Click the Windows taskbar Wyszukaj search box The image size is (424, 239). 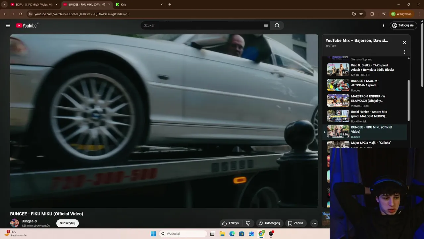(x=183, y=234)
